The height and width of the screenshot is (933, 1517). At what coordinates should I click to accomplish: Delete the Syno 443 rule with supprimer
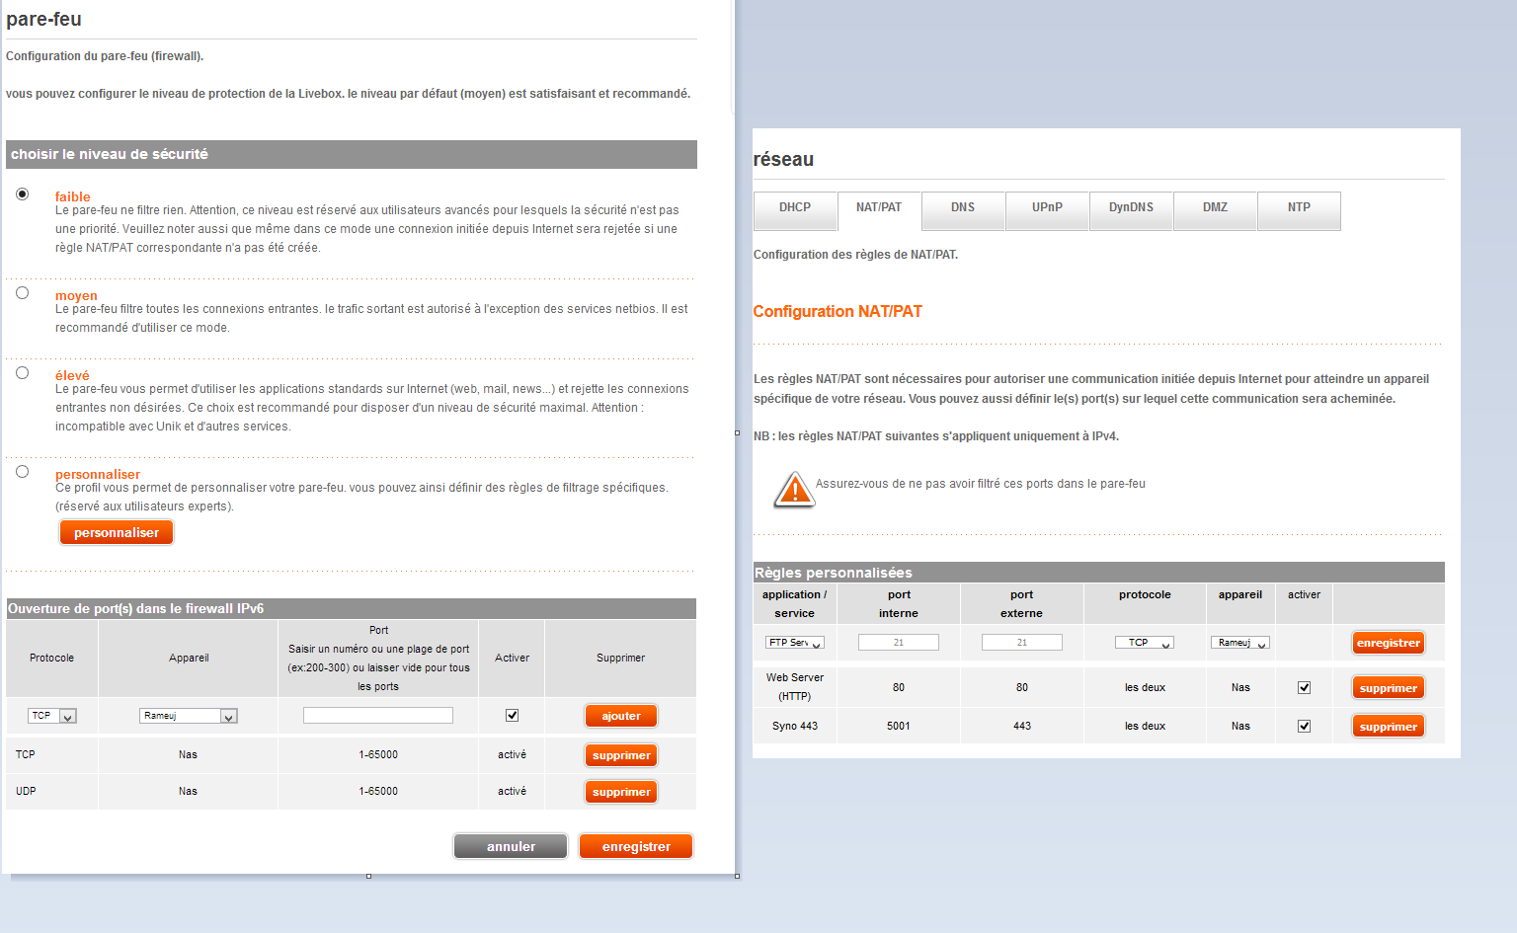tap(1389, 727)
